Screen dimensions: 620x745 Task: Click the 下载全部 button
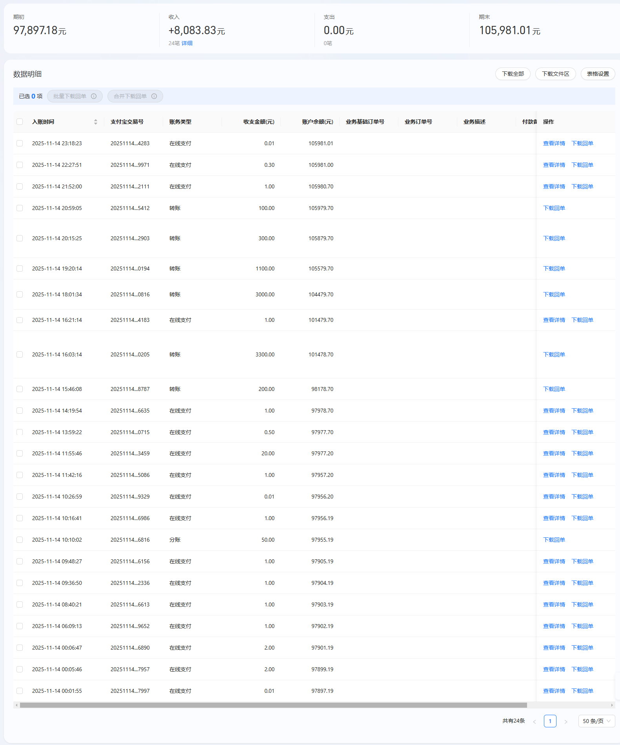(513, 74)
